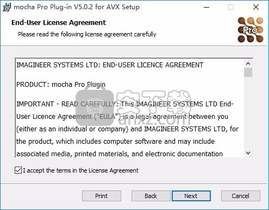
Task: Click the license scrollbar up arrow
Action: [x=248, y=63]
